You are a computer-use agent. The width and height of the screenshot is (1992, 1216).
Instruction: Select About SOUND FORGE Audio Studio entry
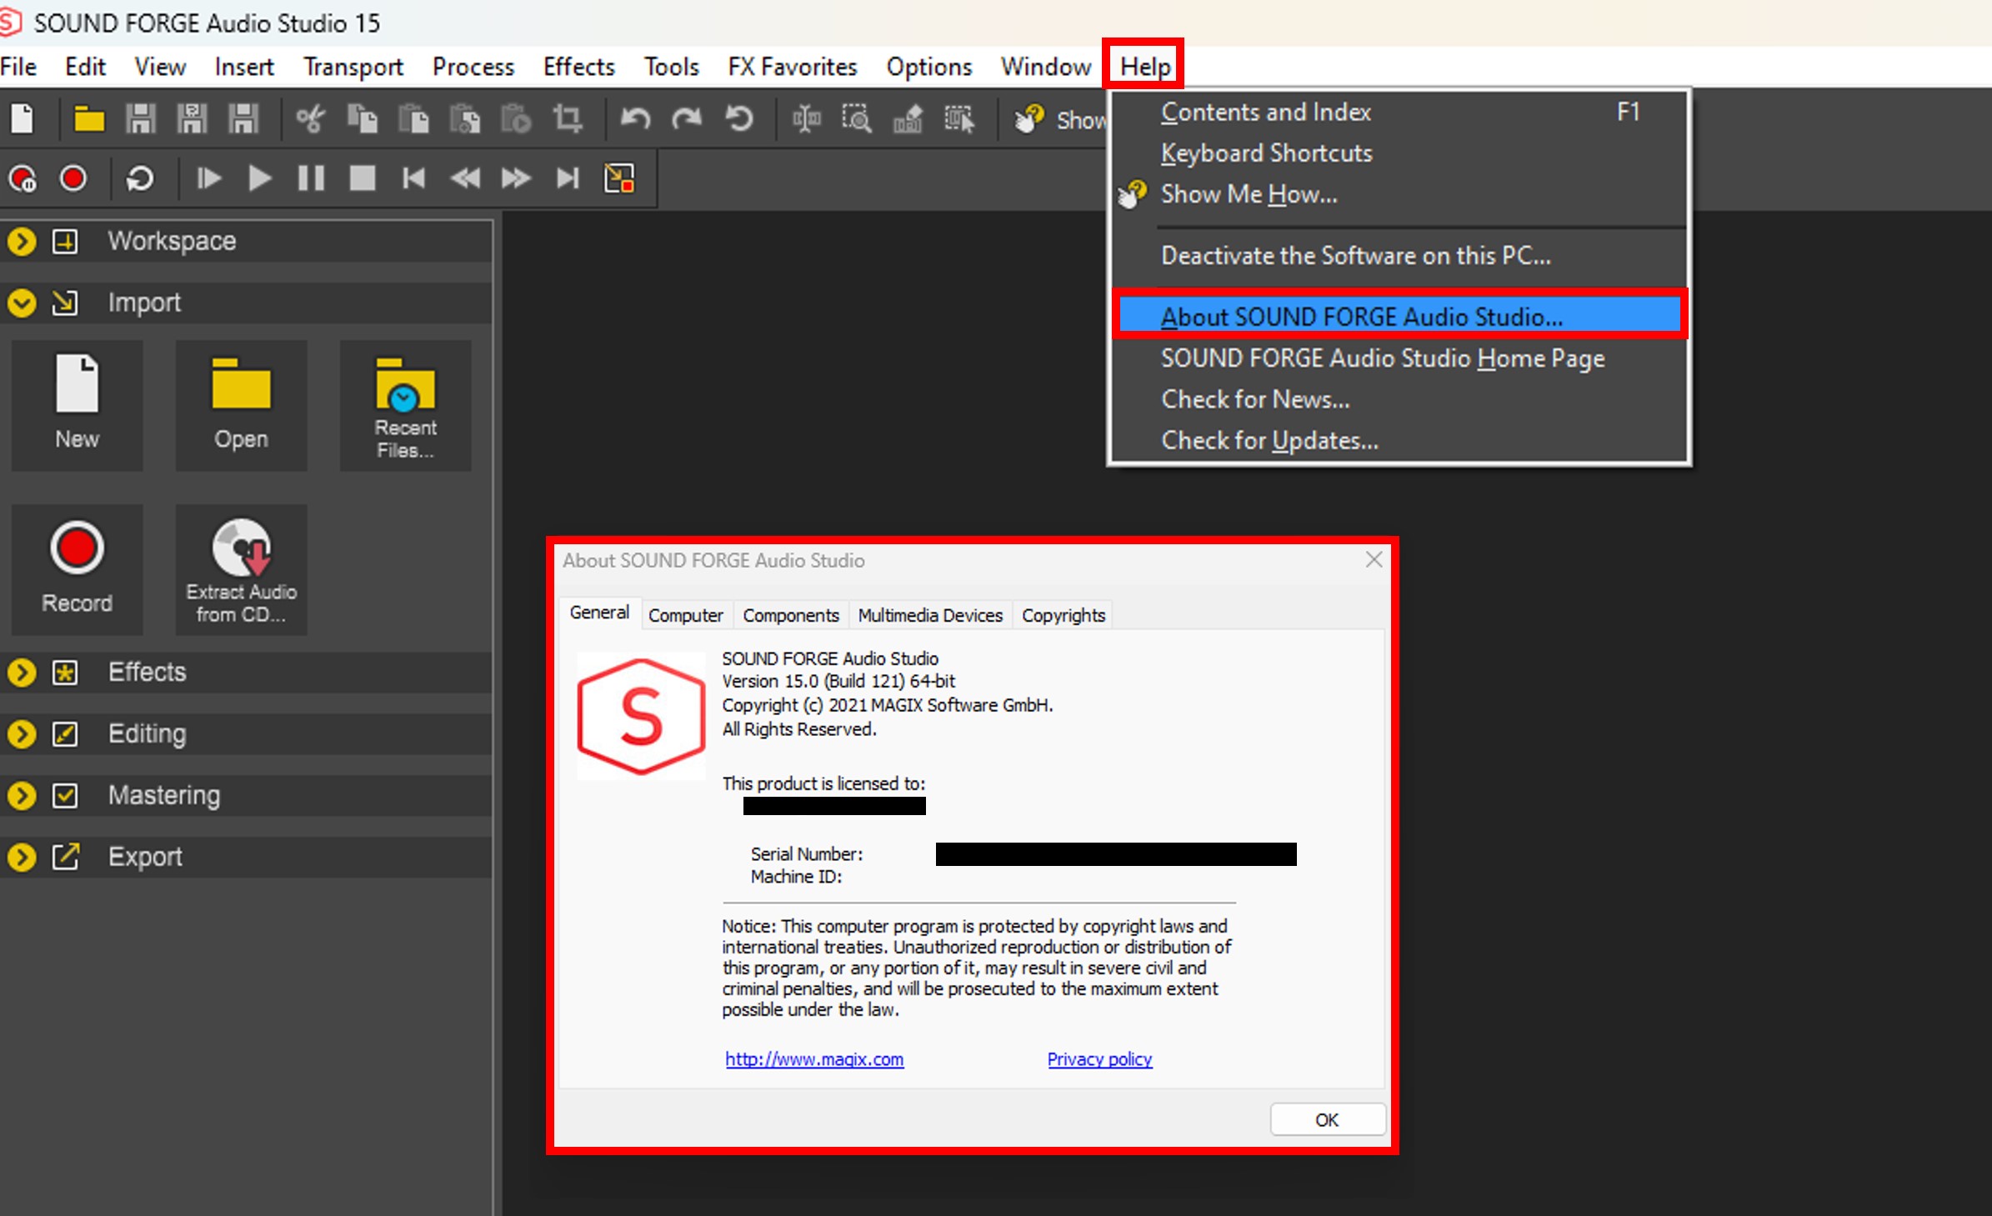[x=1399, y=317]
